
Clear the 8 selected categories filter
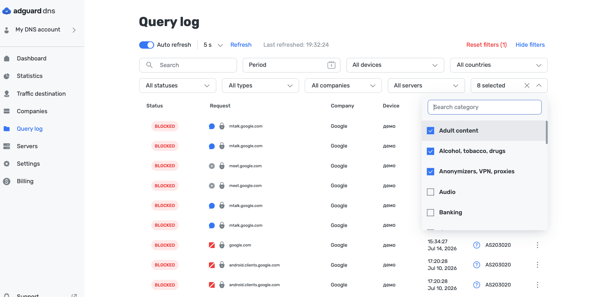pyautogui.click(x=527, y=86)
